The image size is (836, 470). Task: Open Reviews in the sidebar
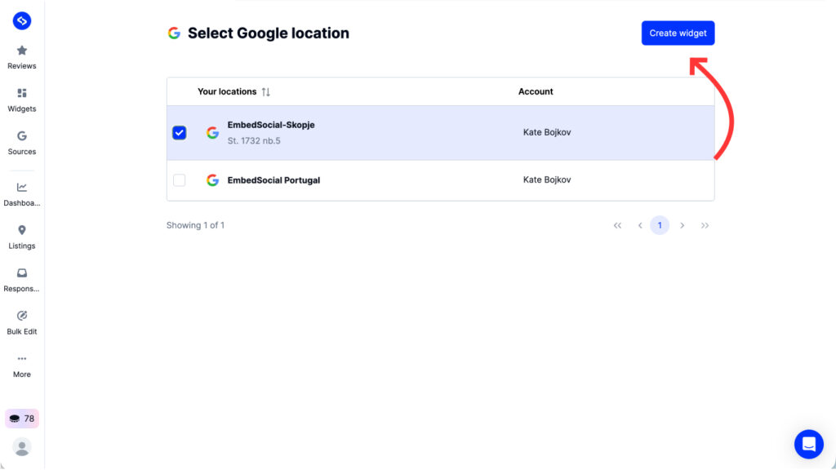[22, 58]
